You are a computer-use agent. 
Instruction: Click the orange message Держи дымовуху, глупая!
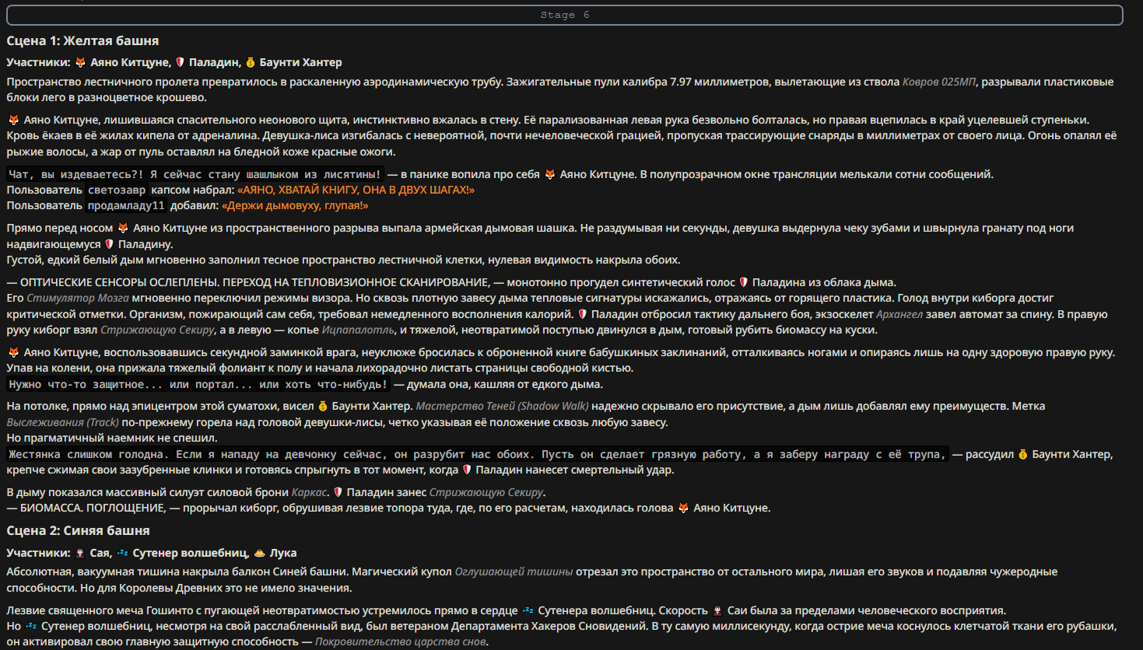pyautogui.click(x=295, y=205)
